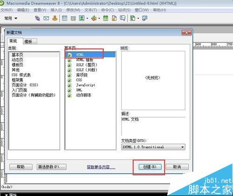Viewport: 233px width, 196px height.
Task: Open the Templates dropdown arrow
Action: click(x=138, y=18)
